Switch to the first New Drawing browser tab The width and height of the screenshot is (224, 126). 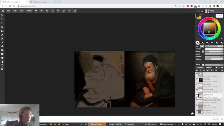click(14, 2)
